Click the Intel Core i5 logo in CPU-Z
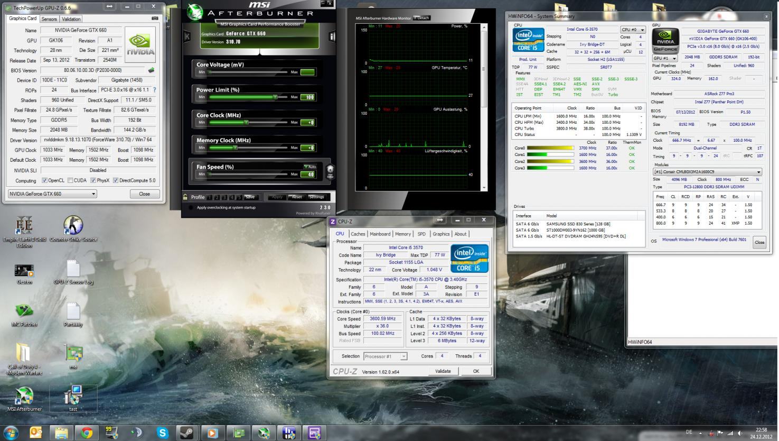 click(469, 258)
